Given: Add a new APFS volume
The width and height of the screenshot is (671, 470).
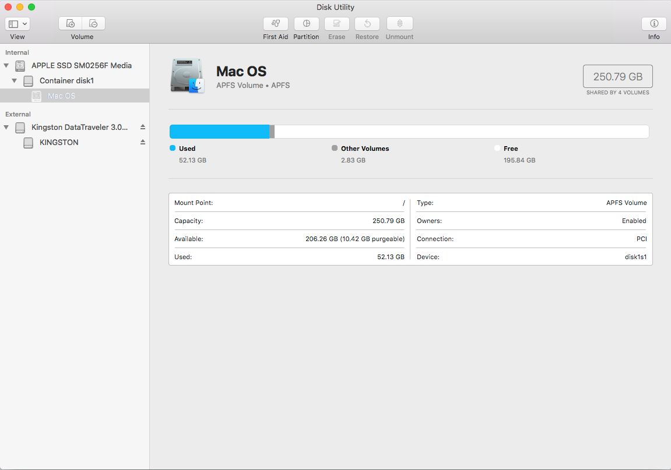Looking at the screenshot, I should [x=70, y=23].
